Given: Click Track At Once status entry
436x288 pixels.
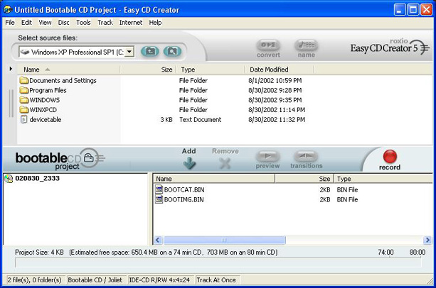Looking at the screenshot, I should click(216, 280).
